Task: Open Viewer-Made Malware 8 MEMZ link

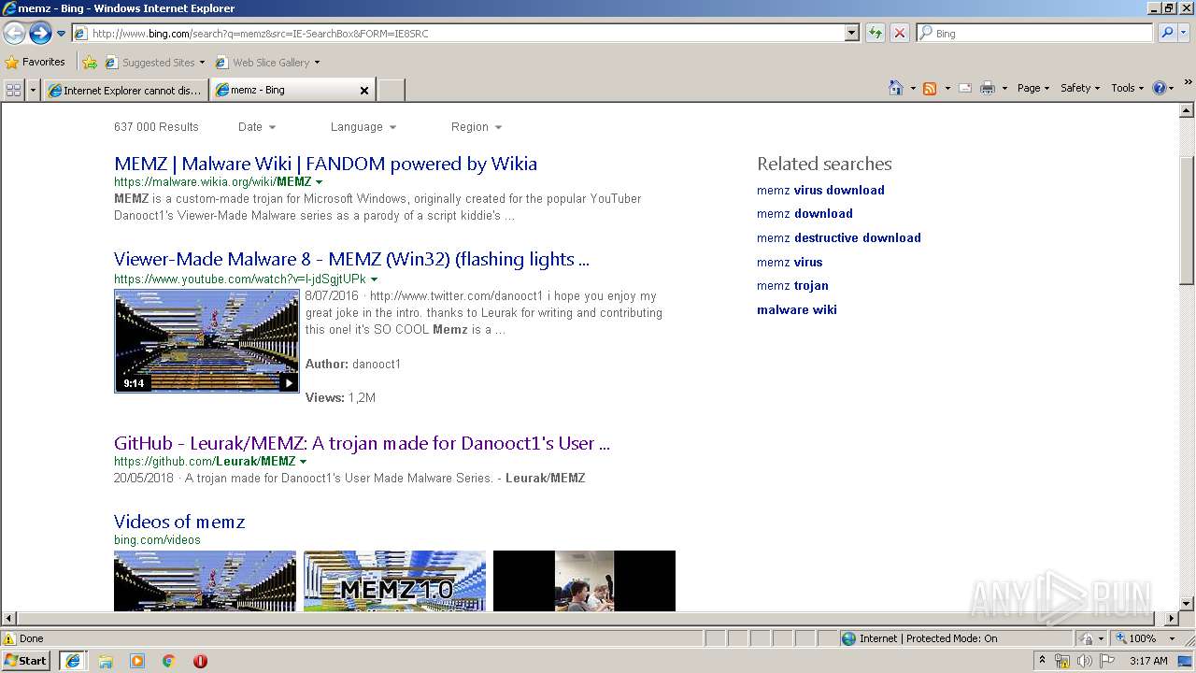Action: click(351, 259)
